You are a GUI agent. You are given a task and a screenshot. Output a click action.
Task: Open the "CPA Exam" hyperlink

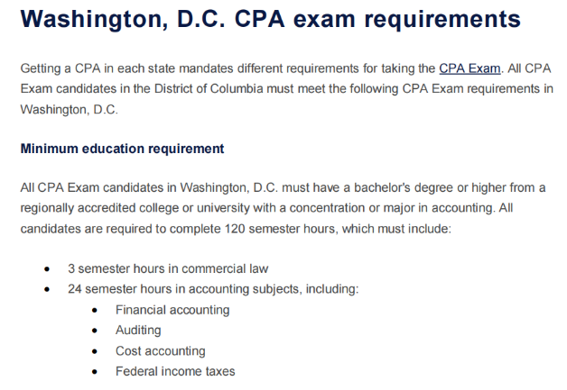(x=469, y=68)
